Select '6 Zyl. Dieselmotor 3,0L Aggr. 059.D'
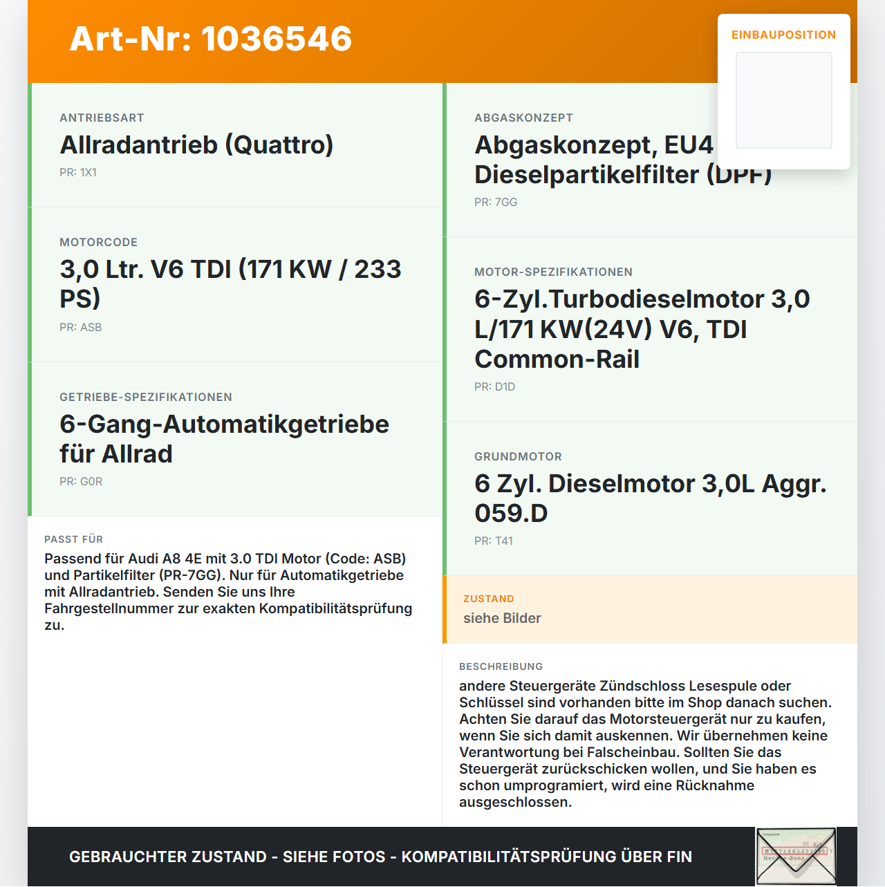The height and width of the screenshot is (887, 885). (x=651, y=498)
